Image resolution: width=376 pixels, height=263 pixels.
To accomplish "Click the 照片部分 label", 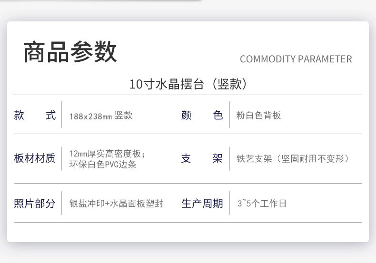I will pyautogui.click(x=35, y=204).
